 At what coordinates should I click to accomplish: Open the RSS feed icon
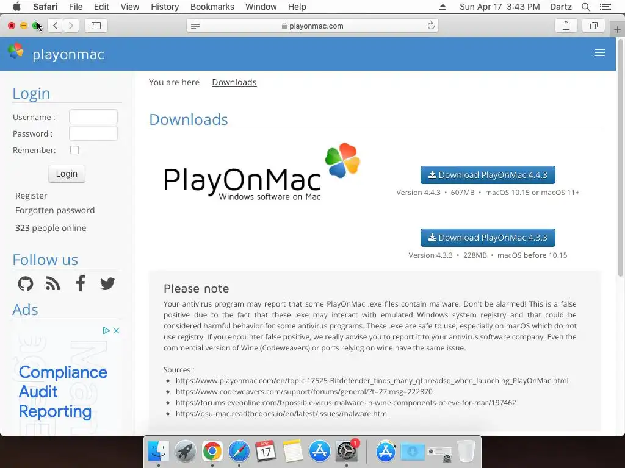(x=52, y=284)
